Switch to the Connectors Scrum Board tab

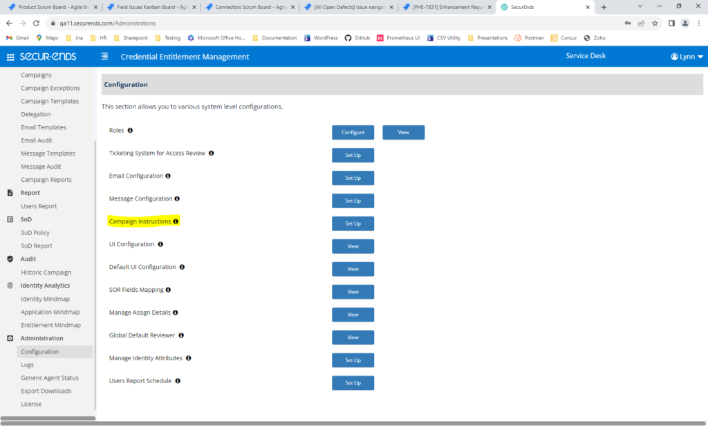tap(250, 7)
